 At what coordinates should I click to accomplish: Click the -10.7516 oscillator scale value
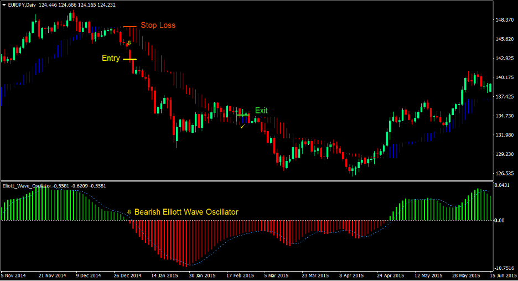(x=505, y=268)
